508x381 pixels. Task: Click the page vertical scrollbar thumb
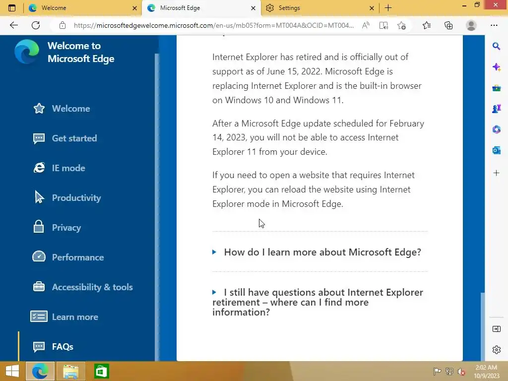482,326
